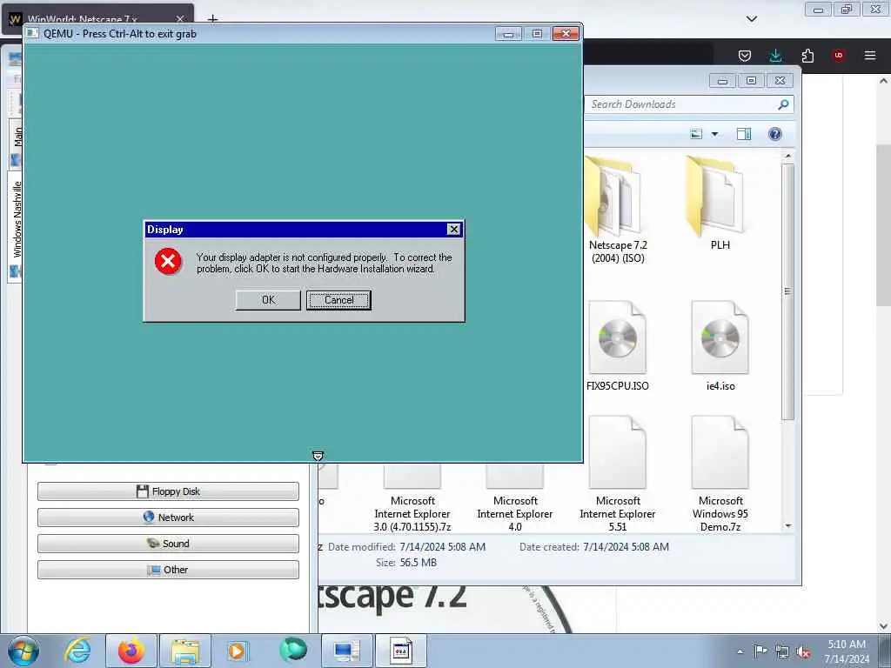
Task: Click the browser page scrollbar down arrow
Action: 883,626
